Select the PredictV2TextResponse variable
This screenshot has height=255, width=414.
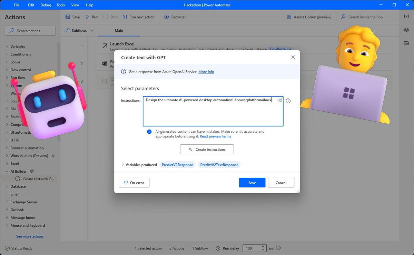(219, 165)
